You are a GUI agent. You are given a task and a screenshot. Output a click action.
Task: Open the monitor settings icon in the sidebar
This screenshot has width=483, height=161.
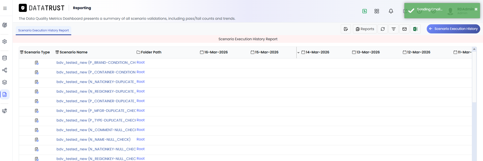(5, 111)
